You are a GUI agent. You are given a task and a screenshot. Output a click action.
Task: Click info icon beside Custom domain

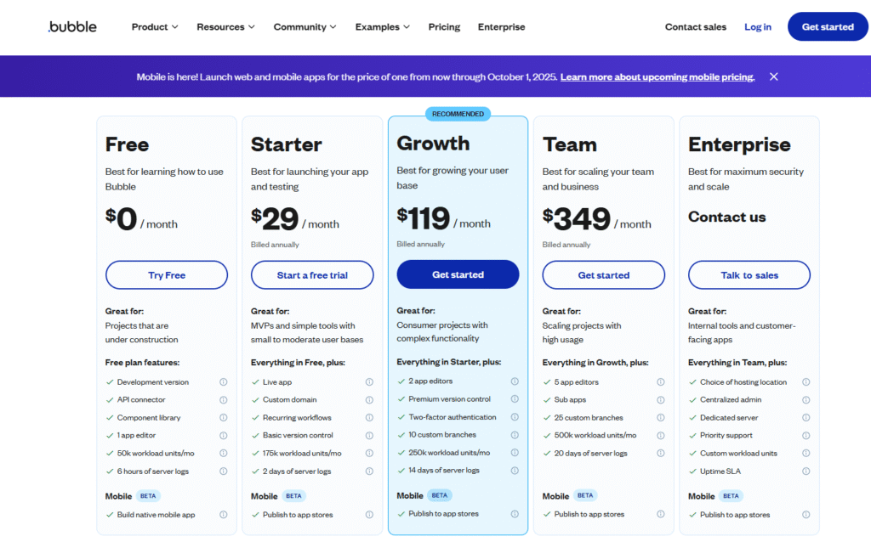pos(369,400)
